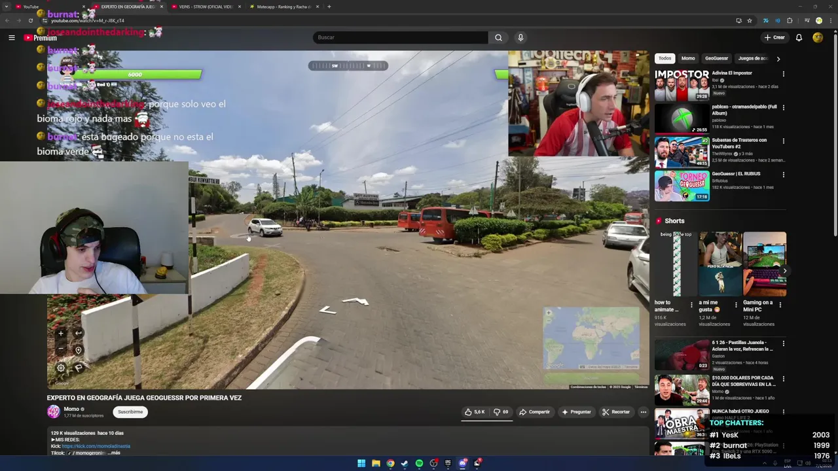Click the Buscar search field
Viewport: 838px width, 471px height.
400,37
